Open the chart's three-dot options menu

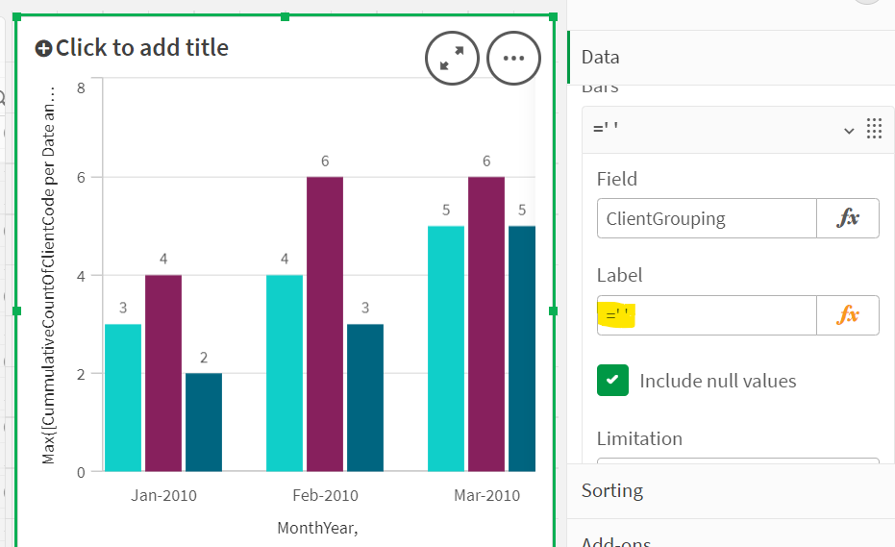514,59
